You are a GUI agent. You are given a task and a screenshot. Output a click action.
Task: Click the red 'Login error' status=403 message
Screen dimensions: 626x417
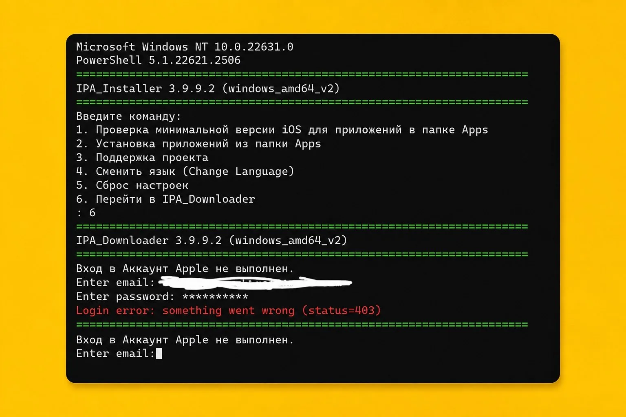click(228, 311)
